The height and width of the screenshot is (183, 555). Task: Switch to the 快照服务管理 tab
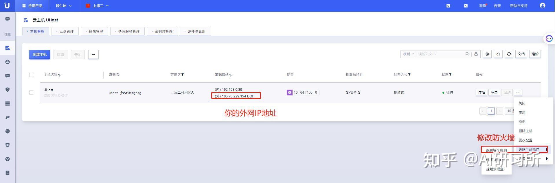(127, 32)
